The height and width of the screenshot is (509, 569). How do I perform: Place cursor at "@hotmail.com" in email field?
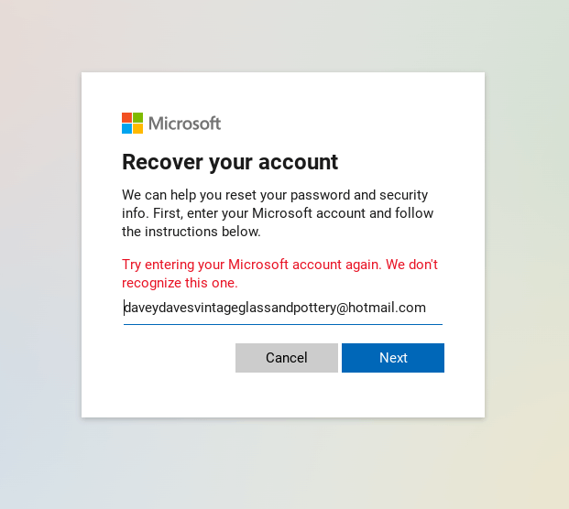(381, 308)
